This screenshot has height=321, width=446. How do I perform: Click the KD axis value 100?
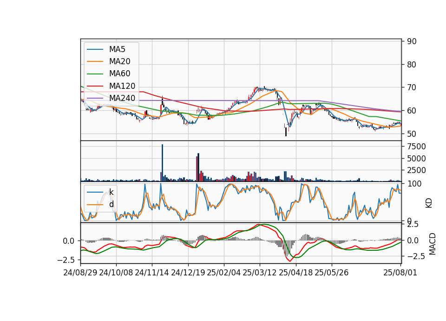[414, 184]
